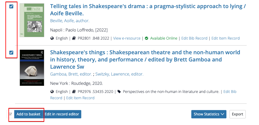Open author link Beville, Aoife
The width and height of the screenshot is (259, 125).
(x=70, y=21)
